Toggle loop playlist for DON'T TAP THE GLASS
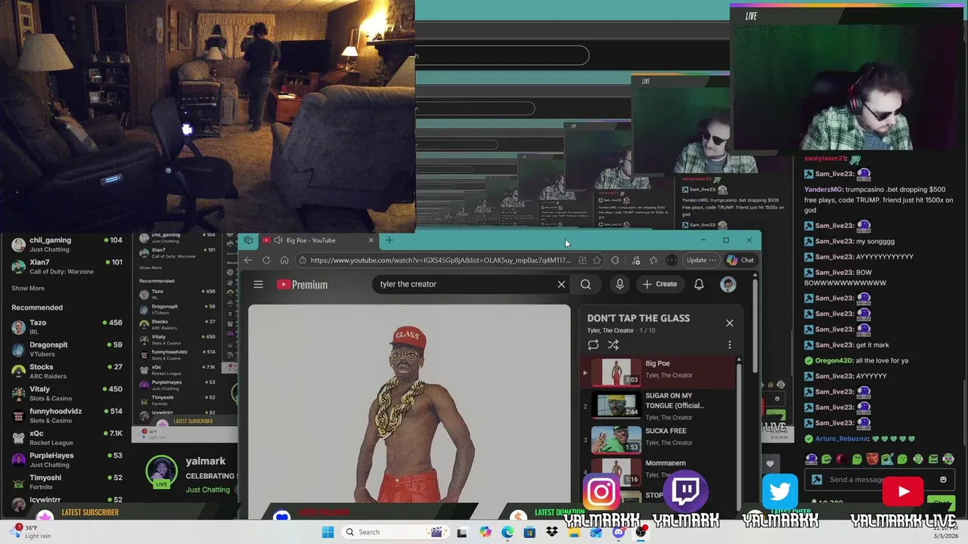Viewport: 968px width, 544px height. (x=593, y=345)
